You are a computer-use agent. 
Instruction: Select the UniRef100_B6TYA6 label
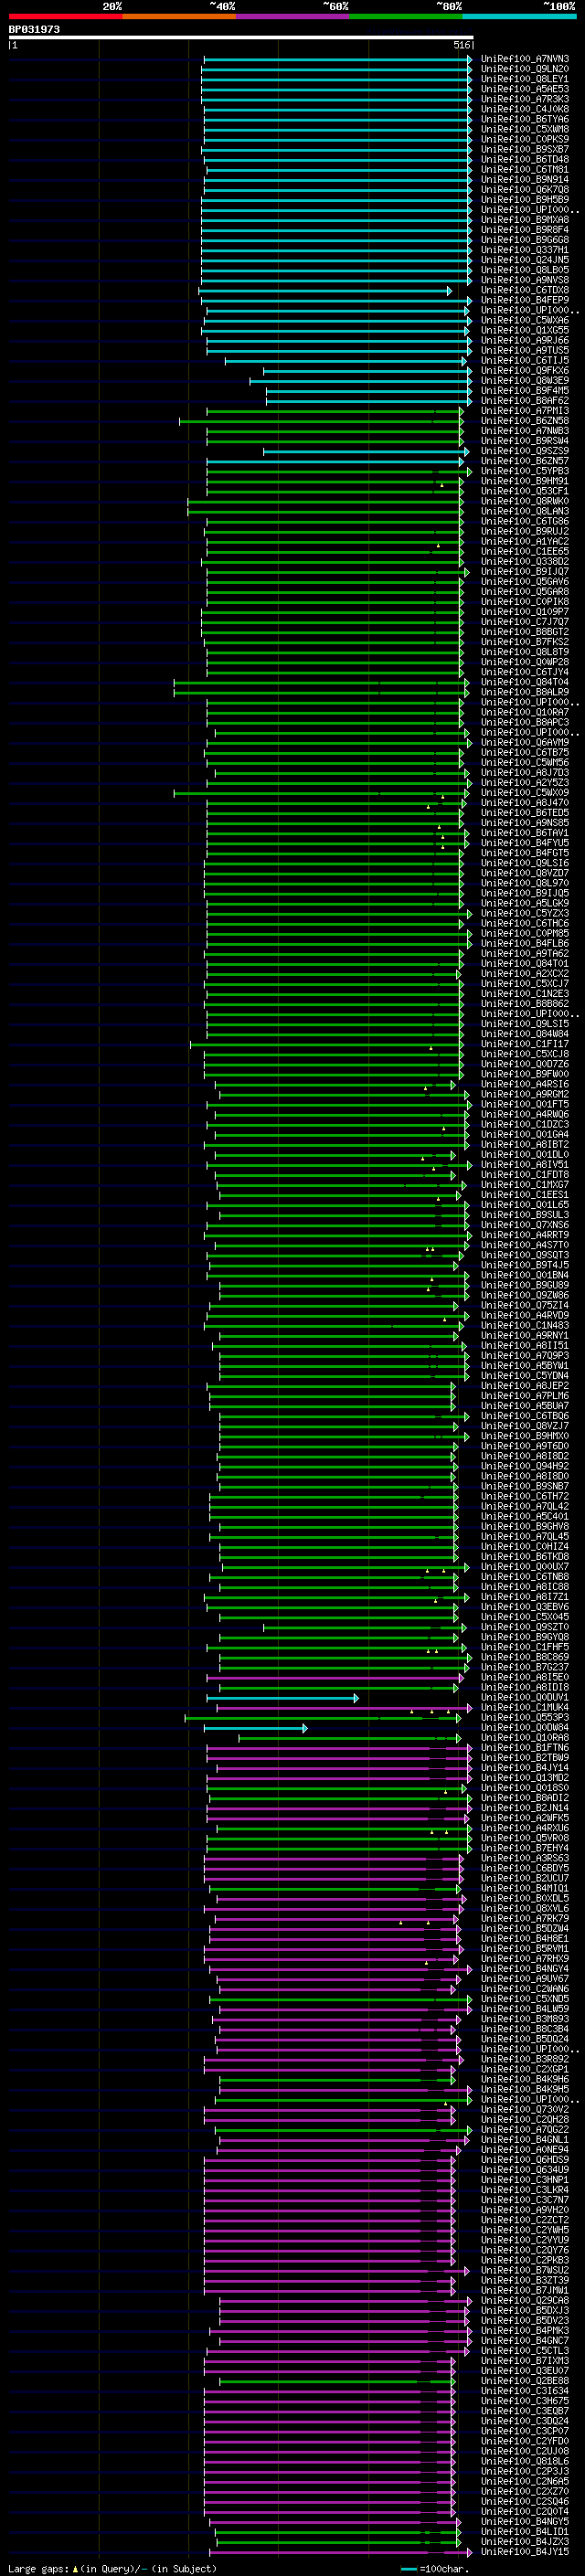click(x=525, y=119)
